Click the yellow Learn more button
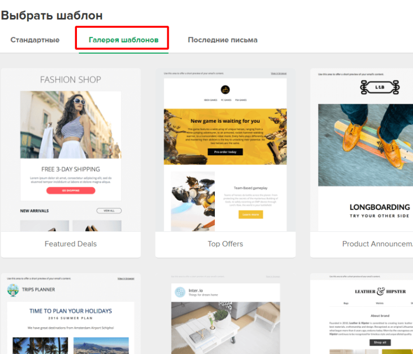Viewport: 413px width, 354px height. [x=251, y=215]
